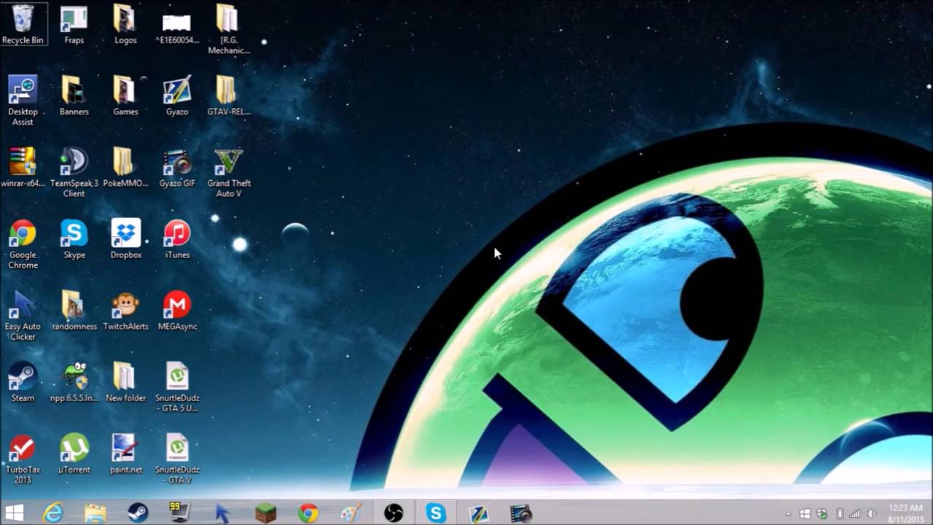933x525 pixels.
Task: Select the iTunes desktop shortcut
Action: point(176,238)
